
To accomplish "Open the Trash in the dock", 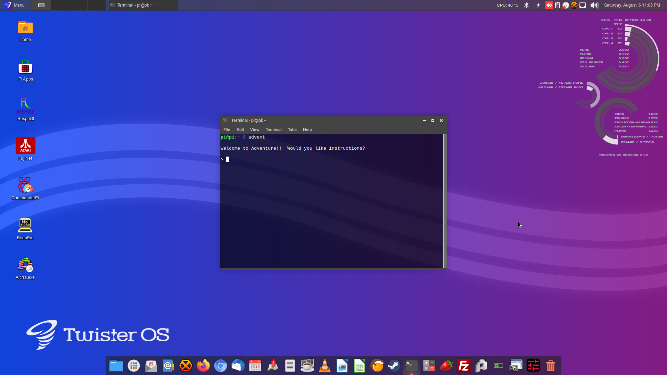I will [551, 366].
